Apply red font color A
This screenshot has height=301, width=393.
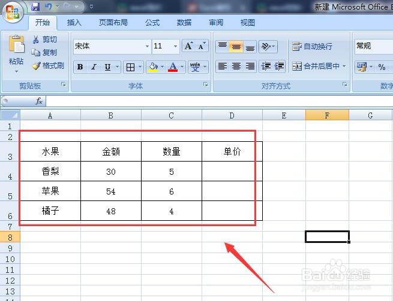pos(173,67)
